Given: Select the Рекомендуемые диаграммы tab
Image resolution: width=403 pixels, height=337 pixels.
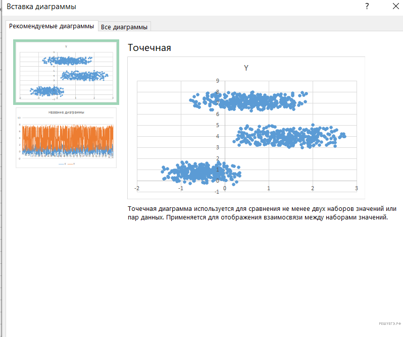Looking at the screenshot, I should [x=52, y=26].
